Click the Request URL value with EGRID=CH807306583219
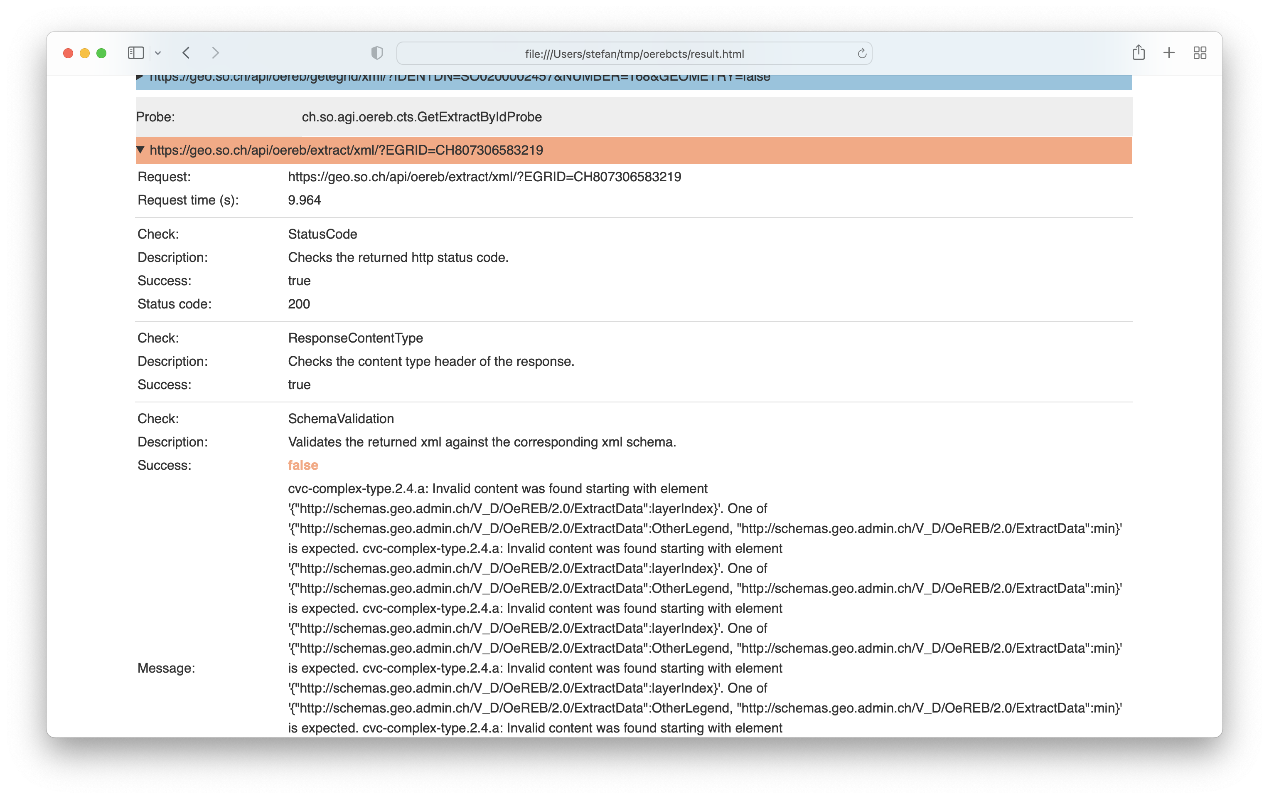This screenshot has height=799, width=1269. 484,177
